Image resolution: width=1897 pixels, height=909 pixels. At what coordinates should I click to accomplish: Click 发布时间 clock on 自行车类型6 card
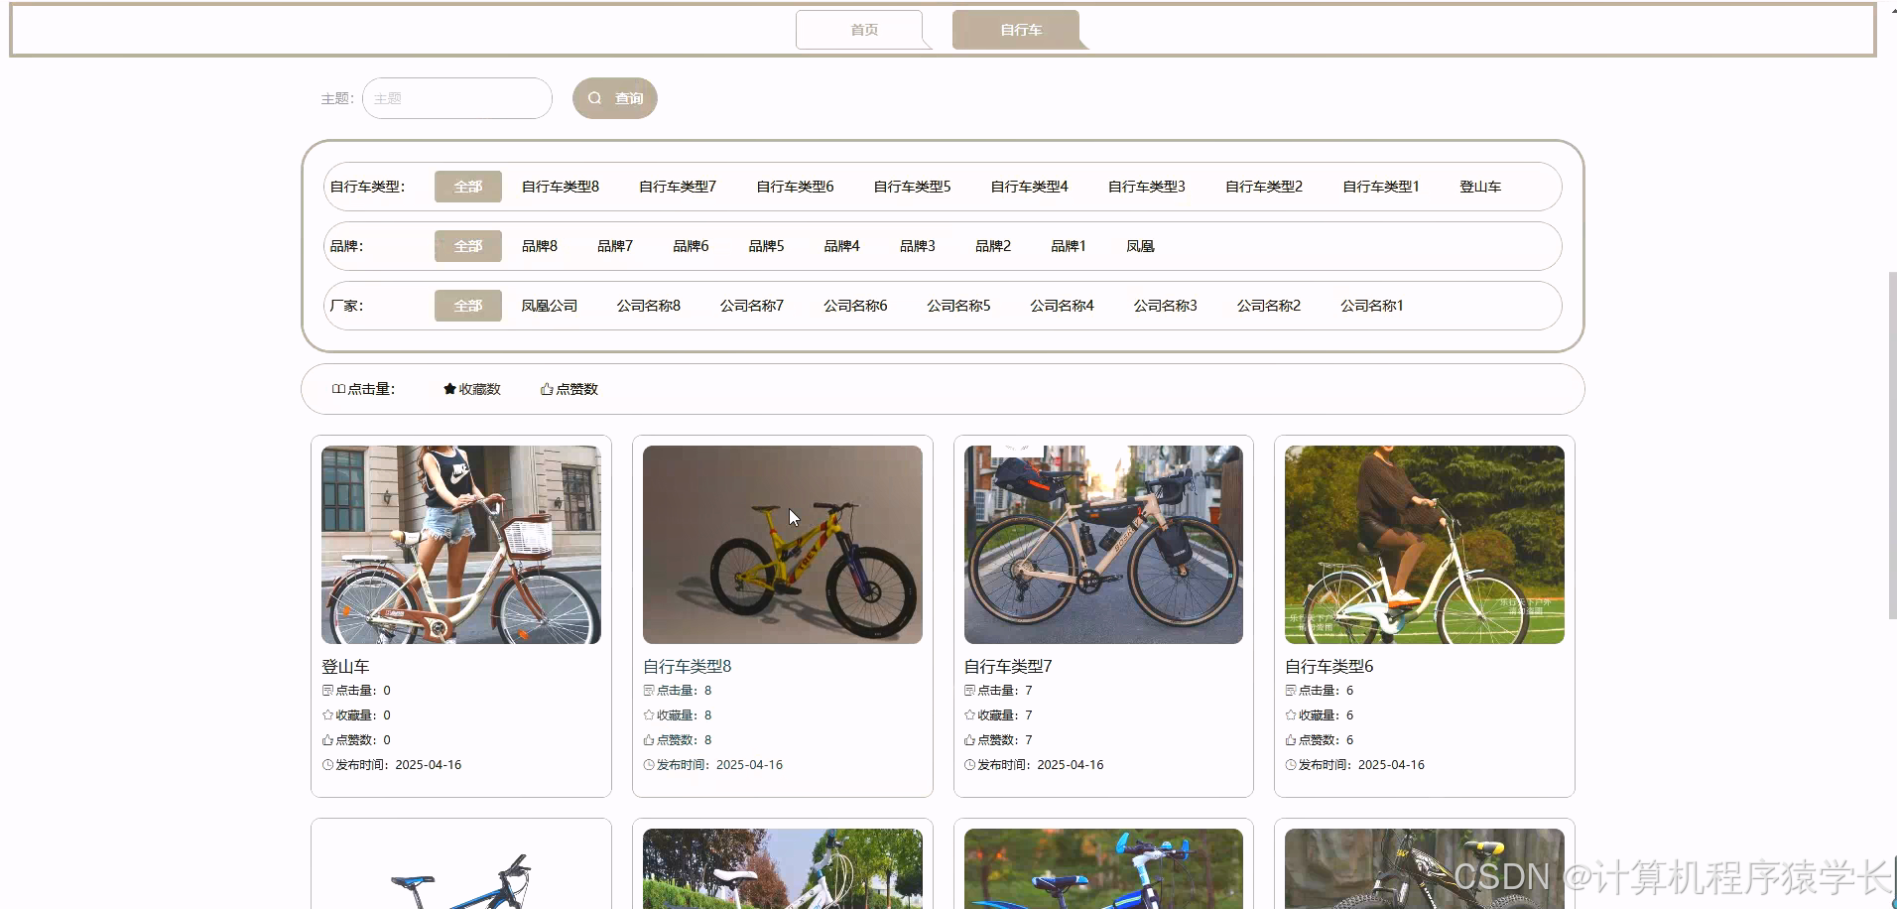click(x=1291, y=765)
